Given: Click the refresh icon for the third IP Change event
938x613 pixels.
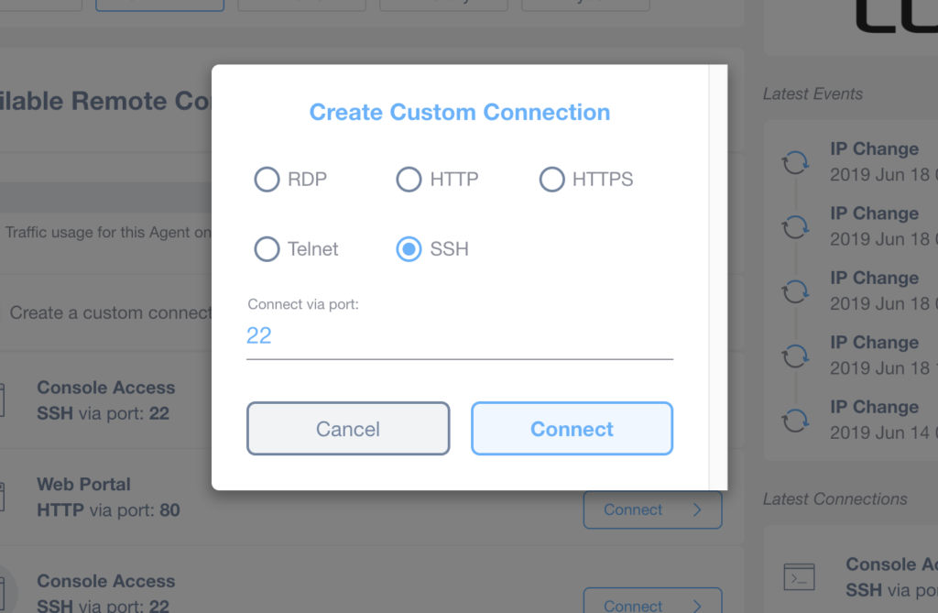Looking at the screenshot, I should point(796,290).
